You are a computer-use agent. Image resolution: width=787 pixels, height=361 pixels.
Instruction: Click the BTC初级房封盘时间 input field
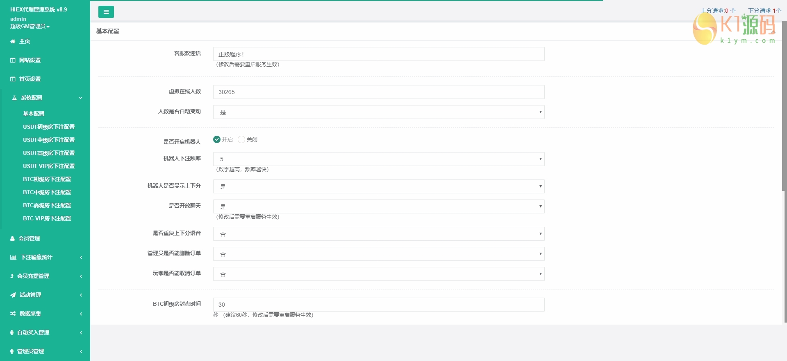(379, 305)
